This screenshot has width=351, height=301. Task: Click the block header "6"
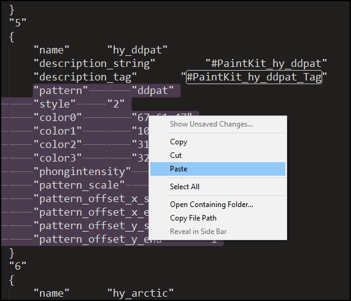point(18,266)
